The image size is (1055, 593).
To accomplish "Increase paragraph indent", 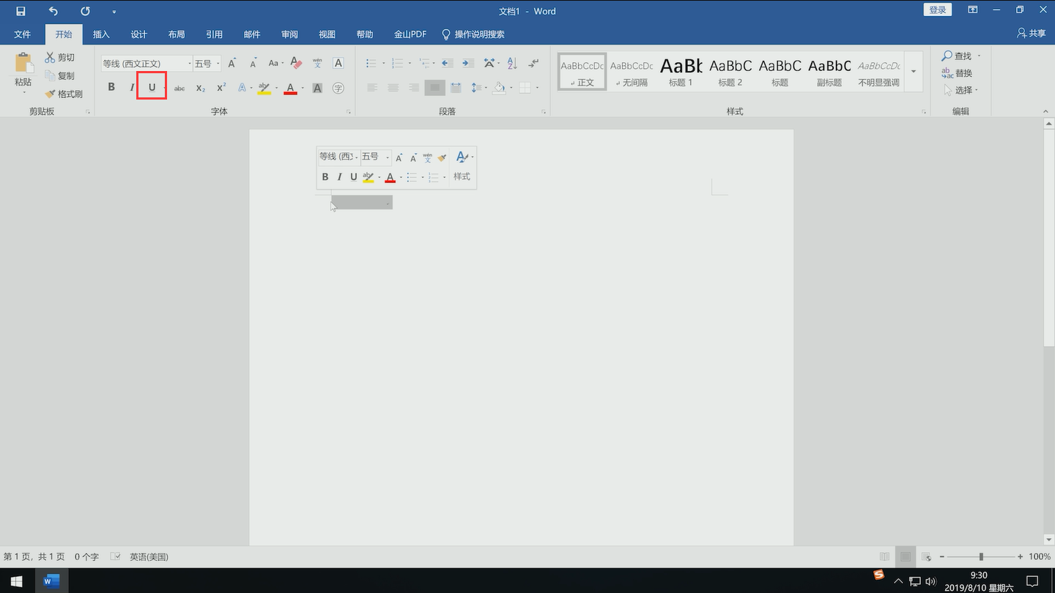I will [x=467, y=64].
